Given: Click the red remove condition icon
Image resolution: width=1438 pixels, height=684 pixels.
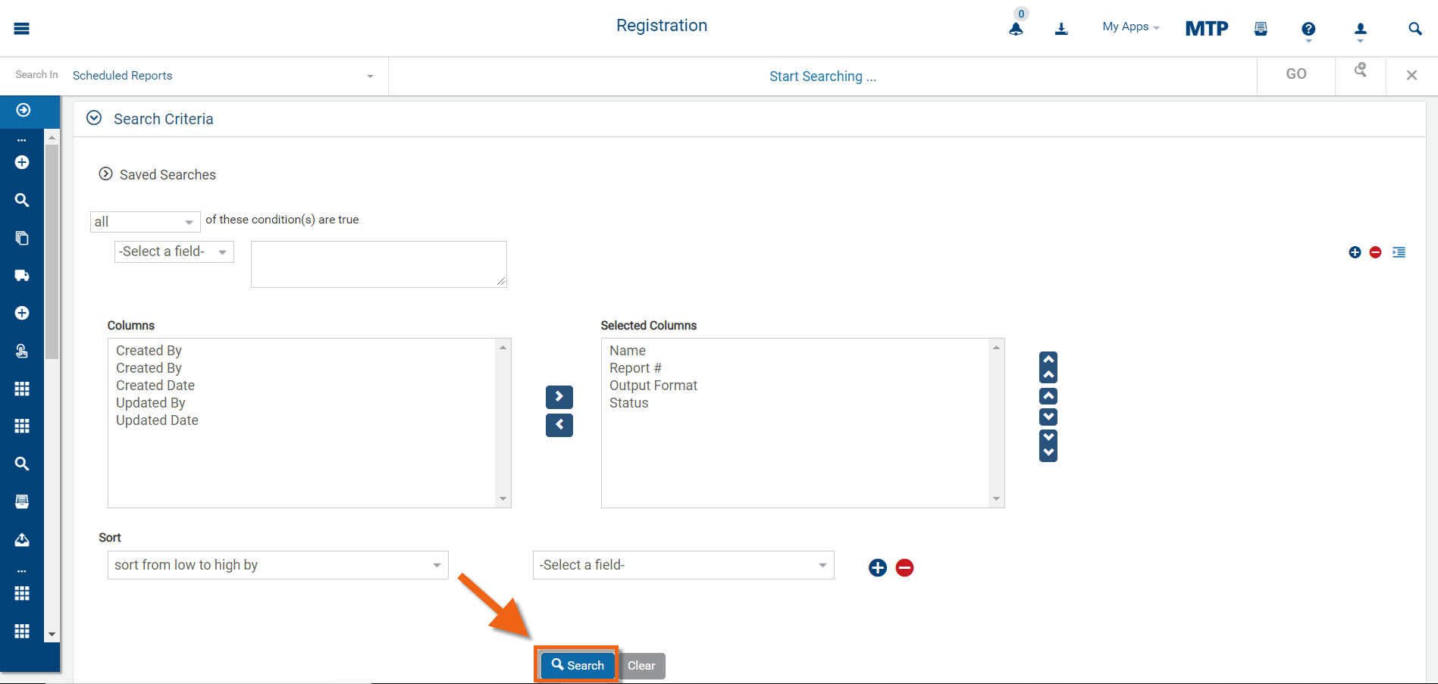Looking at the screenshot, I should pyautogui.click(x=1376, y=252).
